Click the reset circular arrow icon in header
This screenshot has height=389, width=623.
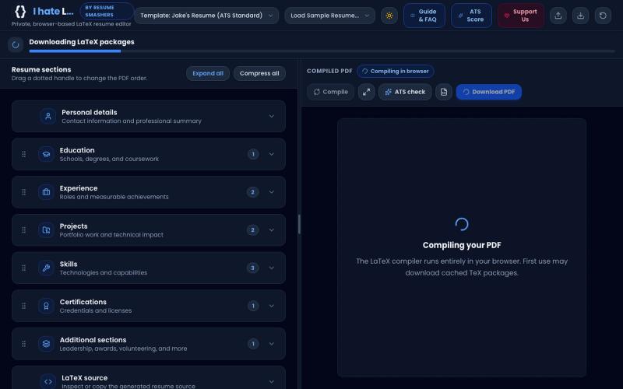click(x=603, y=16)
